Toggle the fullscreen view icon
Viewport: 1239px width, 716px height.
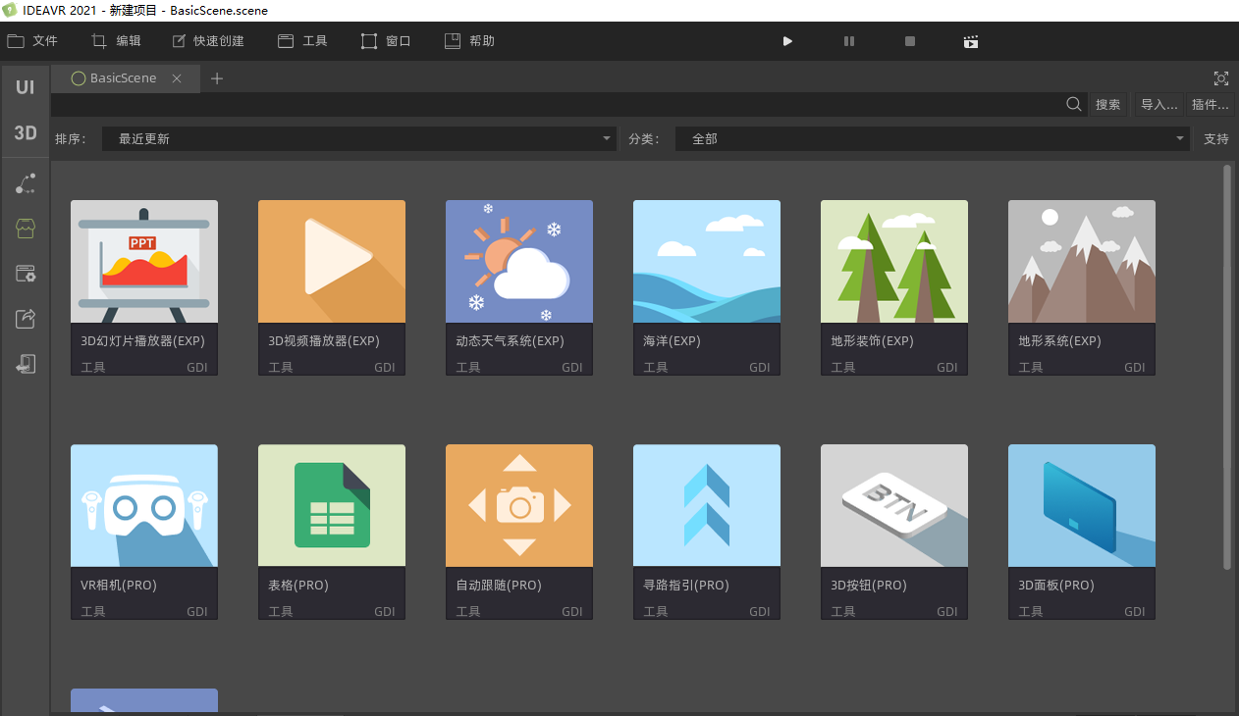coord(1221,78)
